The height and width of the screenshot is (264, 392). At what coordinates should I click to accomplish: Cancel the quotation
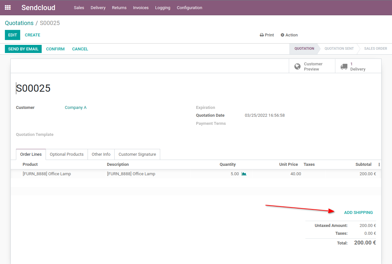pos(80,49)
